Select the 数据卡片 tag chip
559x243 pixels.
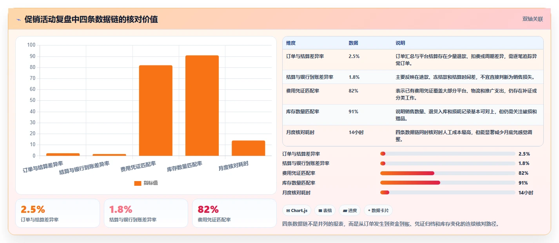point(378,210)
